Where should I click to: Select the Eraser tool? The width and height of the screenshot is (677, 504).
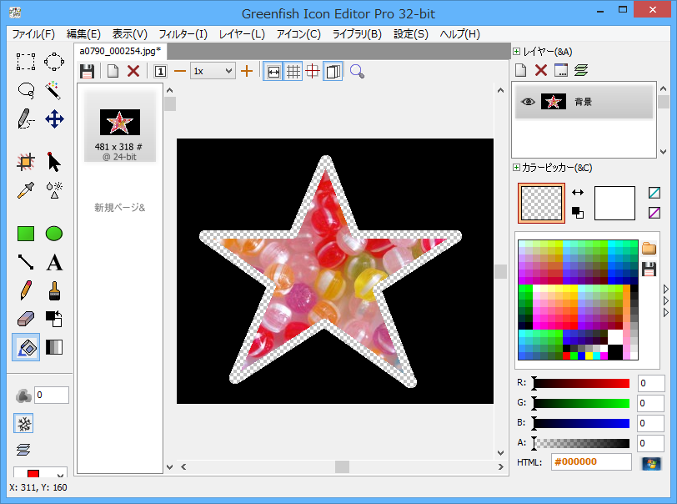point(26,319)
